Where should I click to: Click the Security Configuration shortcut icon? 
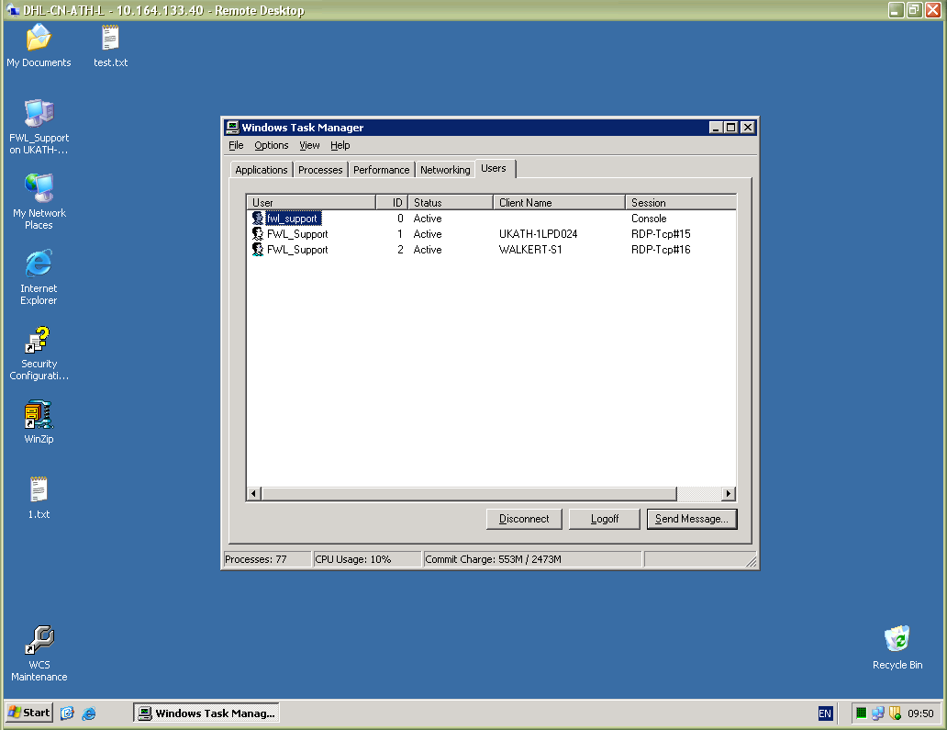point(39,341)
